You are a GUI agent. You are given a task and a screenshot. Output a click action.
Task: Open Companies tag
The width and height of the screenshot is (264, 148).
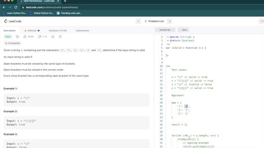[12, 43]
